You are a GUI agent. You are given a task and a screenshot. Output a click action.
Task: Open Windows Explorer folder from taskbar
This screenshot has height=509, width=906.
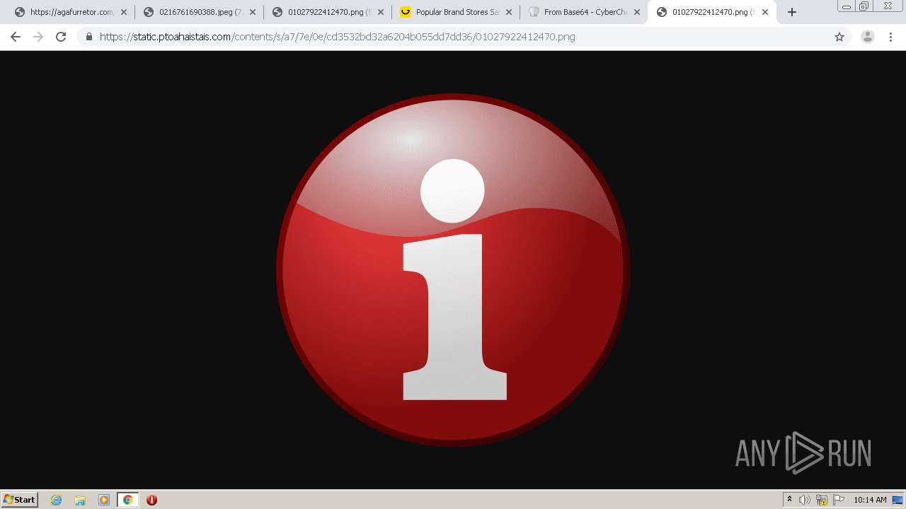click(x=80, y=500)
